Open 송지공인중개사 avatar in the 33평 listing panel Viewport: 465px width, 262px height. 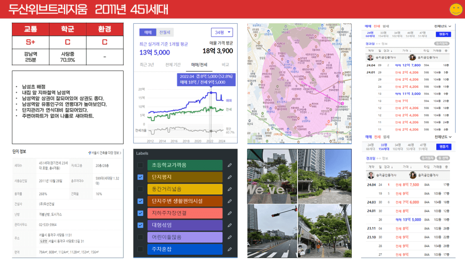pyautogui.click(x=370, y=175)
